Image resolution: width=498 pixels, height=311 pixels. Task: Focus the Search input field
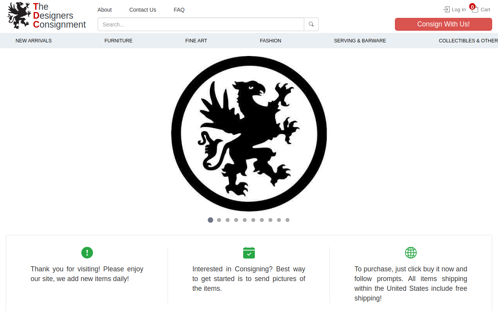(x=201, y=24)
